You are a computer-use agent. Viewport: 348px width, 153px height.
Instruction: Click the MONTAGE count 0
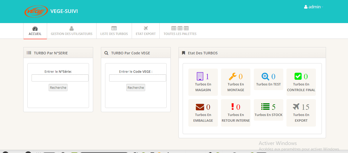pos(241,77)
